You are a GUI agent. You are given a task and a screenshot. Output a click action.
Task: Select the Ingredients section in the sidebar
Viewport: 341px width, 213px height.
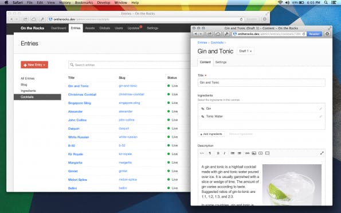28,91
